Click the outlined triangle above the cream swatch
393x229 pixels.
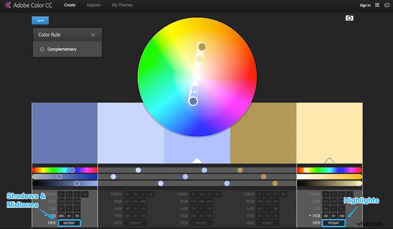pos(329,160)
